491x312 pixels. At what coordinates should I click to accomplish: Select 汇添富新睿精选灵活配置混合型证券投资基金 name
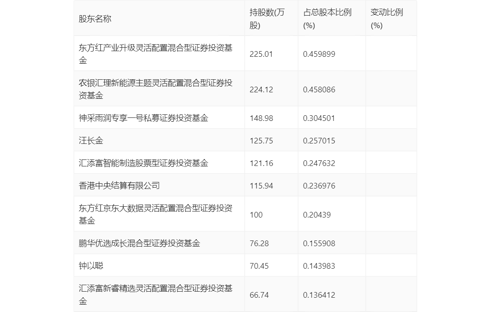click(155, 295)
